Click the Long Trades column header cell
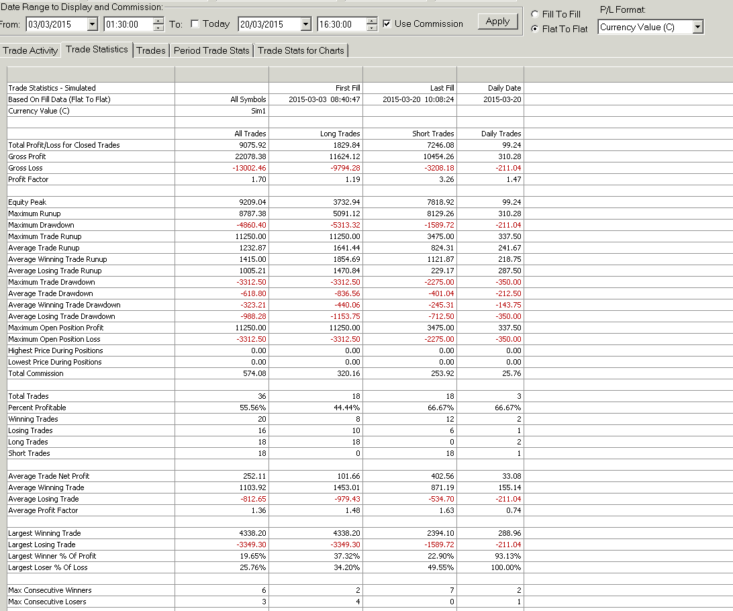 tap(316, 134)
